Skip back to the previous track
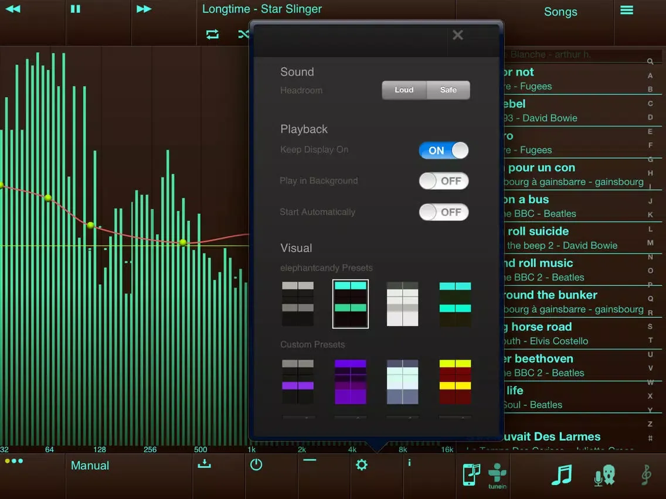This screenshot has width=666, height=499. pos(13,9)
